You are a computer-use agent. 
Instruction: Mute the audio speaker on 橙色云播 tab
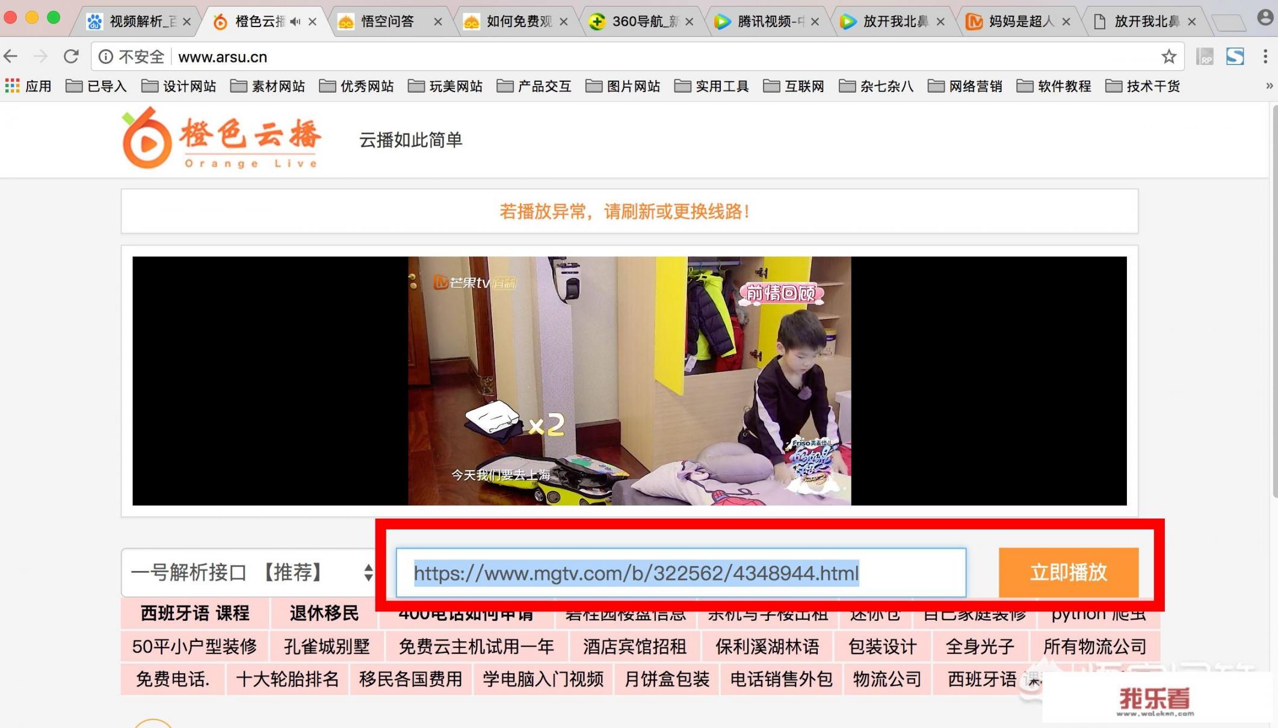click(295, 22)
